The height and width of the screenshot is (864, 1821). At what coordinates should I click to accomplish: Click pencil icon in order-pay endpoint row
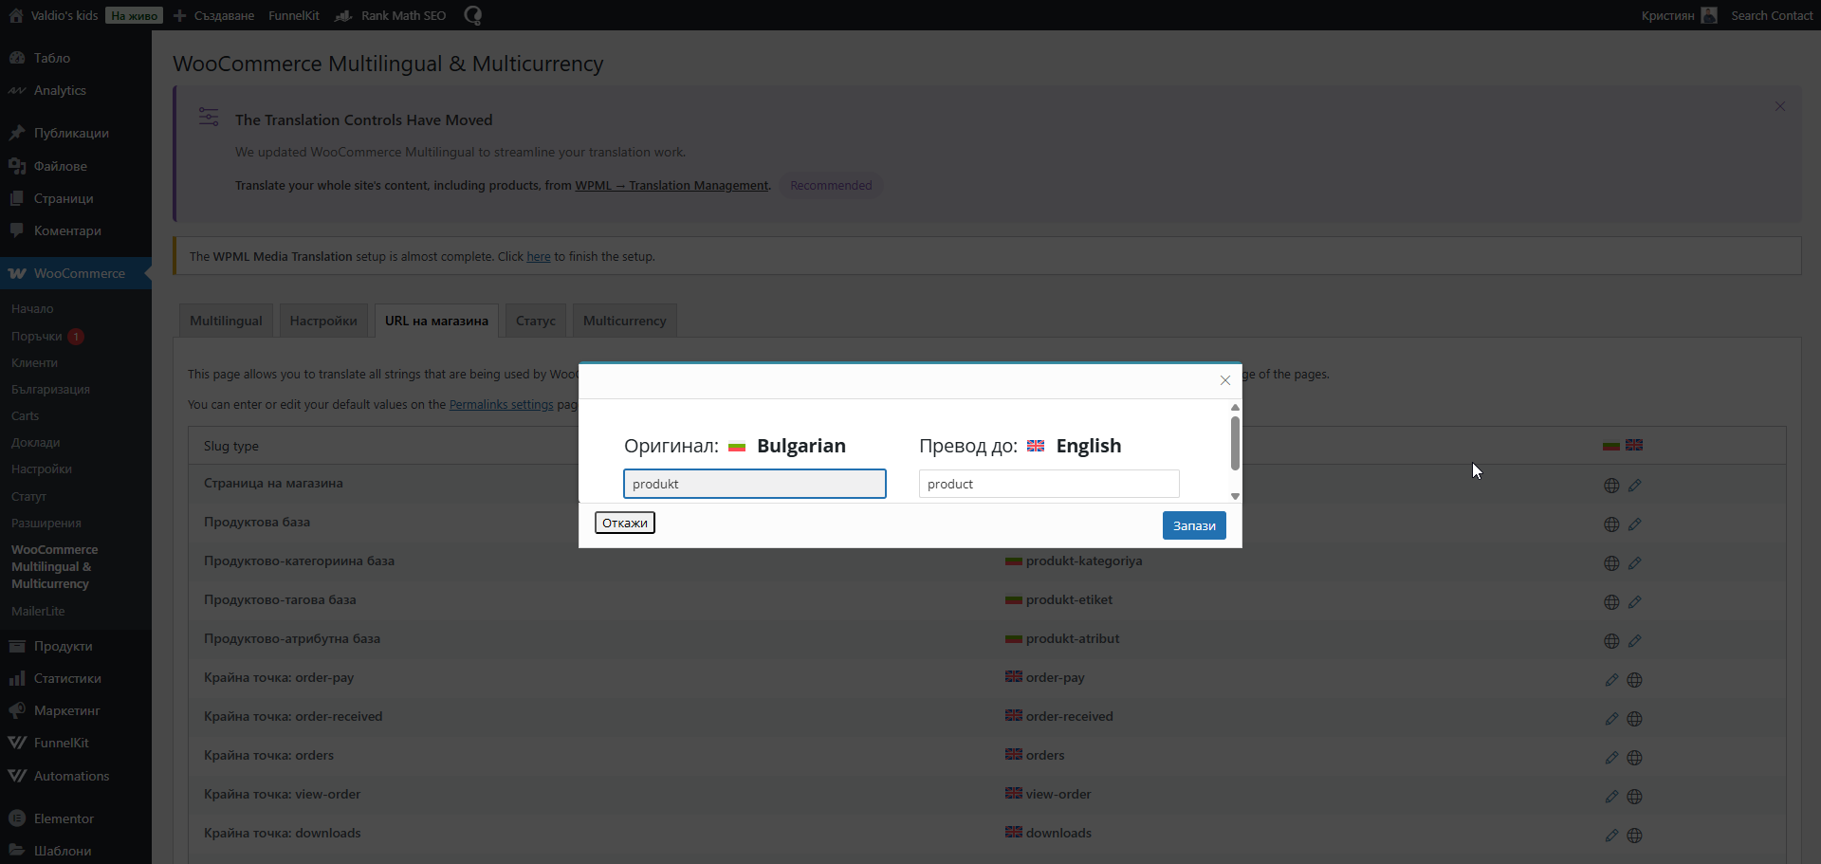pyautogui.click(x=1611, y=680)
